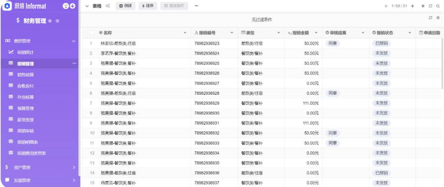Open the view dropdown chevron before 表格
The image size is (444, 187).
pos(87,6)
